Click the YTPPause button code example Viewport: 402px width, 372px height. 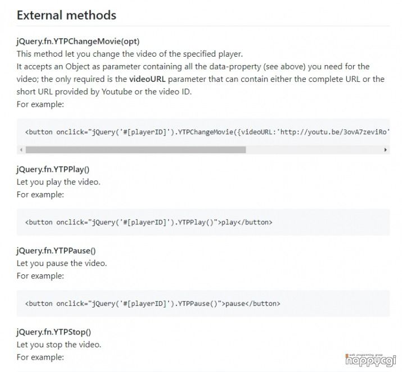pos(152,304)
